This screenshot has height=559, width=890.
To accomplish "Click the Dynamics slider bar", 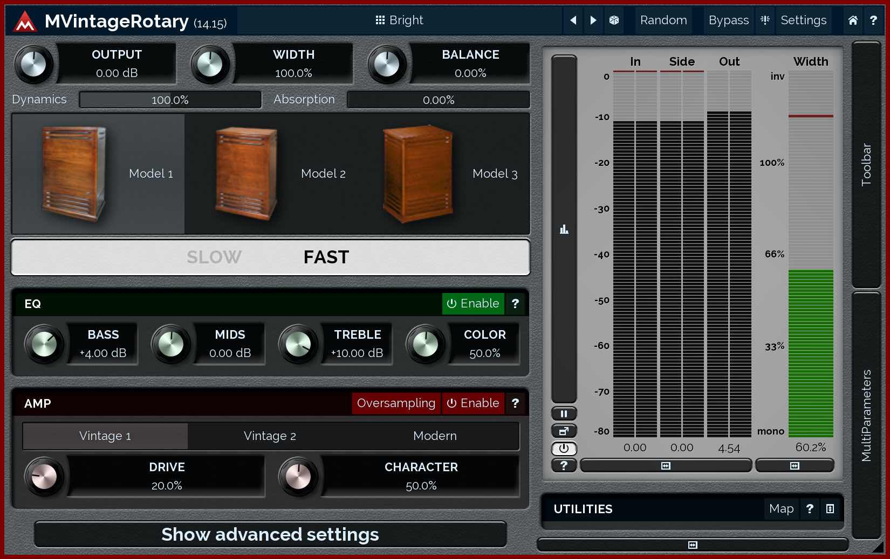I will [170, 100].
